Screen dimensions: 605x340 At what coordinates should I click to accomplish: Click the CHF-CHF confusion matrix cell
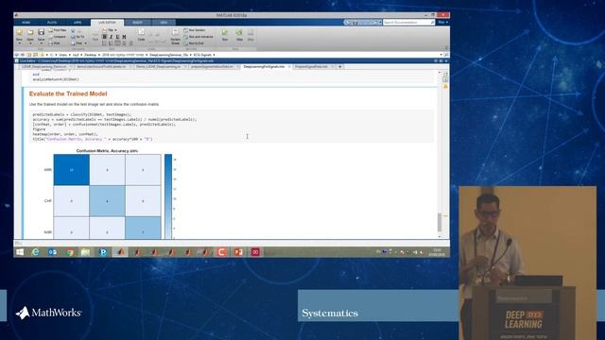(x=107, y=201)
